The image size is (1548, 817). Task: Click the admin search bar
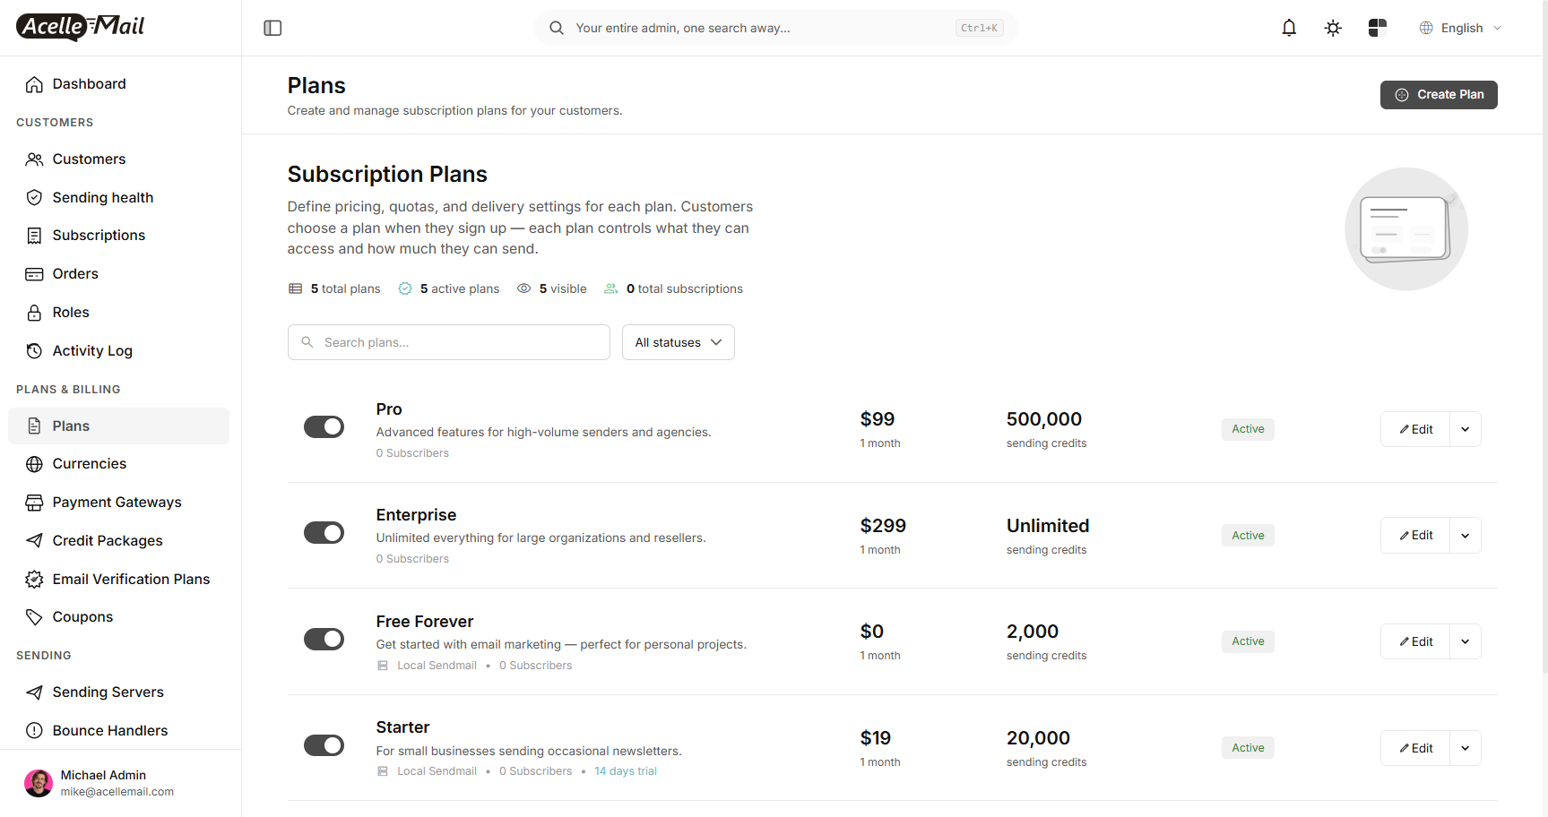point(776,28)
